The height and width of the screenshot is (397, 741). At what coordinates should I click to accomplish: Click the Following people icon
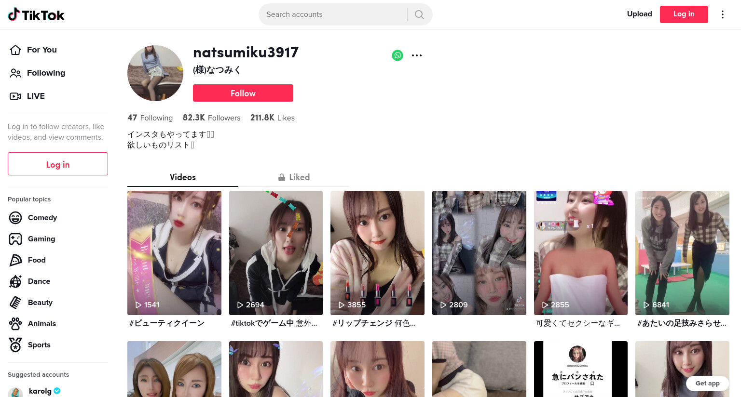pyautogui.click(x=15, y=73)
